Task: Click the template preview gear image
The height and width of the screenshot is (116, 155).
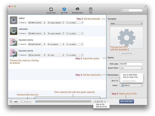Action: pos(126,38)
